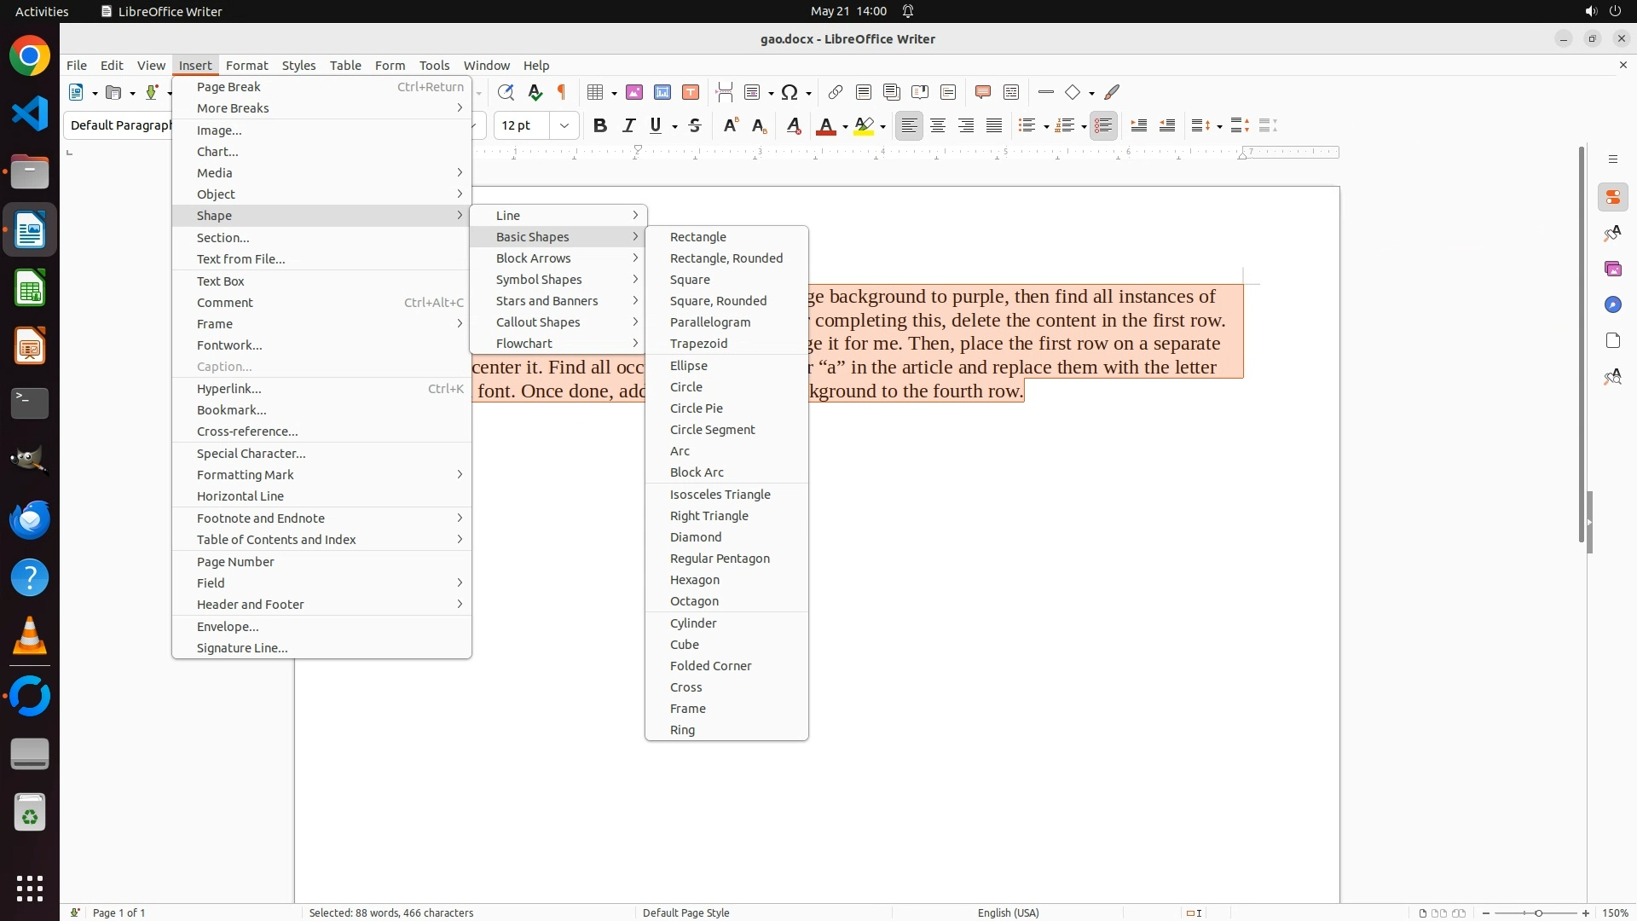The height and width of the screenshot is (921, 1637).
Task: Click the Insert Special Character icon
Action: (790, 92)
